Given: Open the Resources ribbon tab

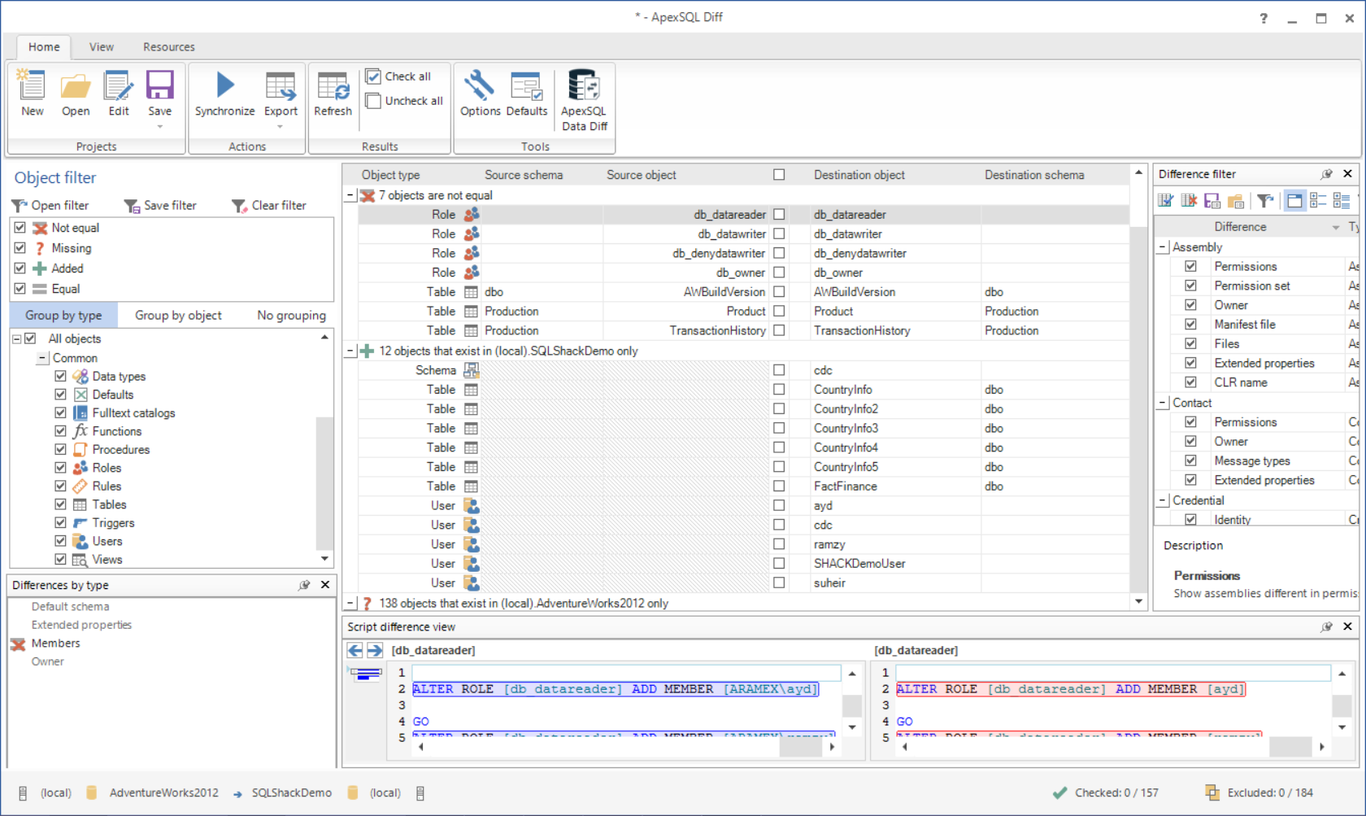Looking at the screenshot, I should 168,47.
